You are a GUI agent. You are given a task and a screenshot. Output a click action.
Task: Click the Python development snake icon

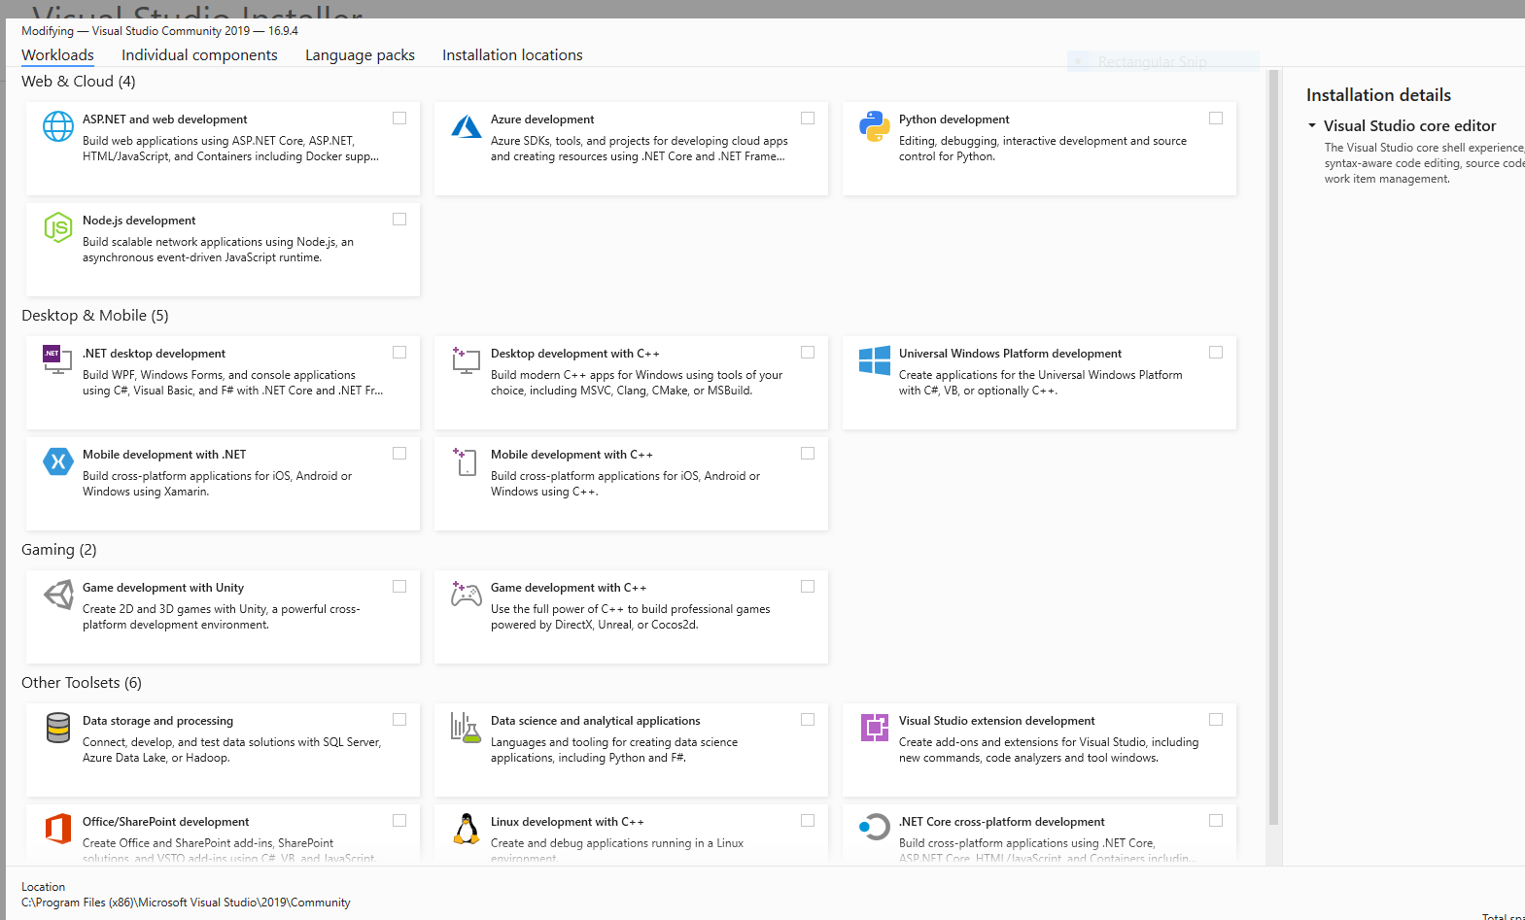(x=875, y=126)
